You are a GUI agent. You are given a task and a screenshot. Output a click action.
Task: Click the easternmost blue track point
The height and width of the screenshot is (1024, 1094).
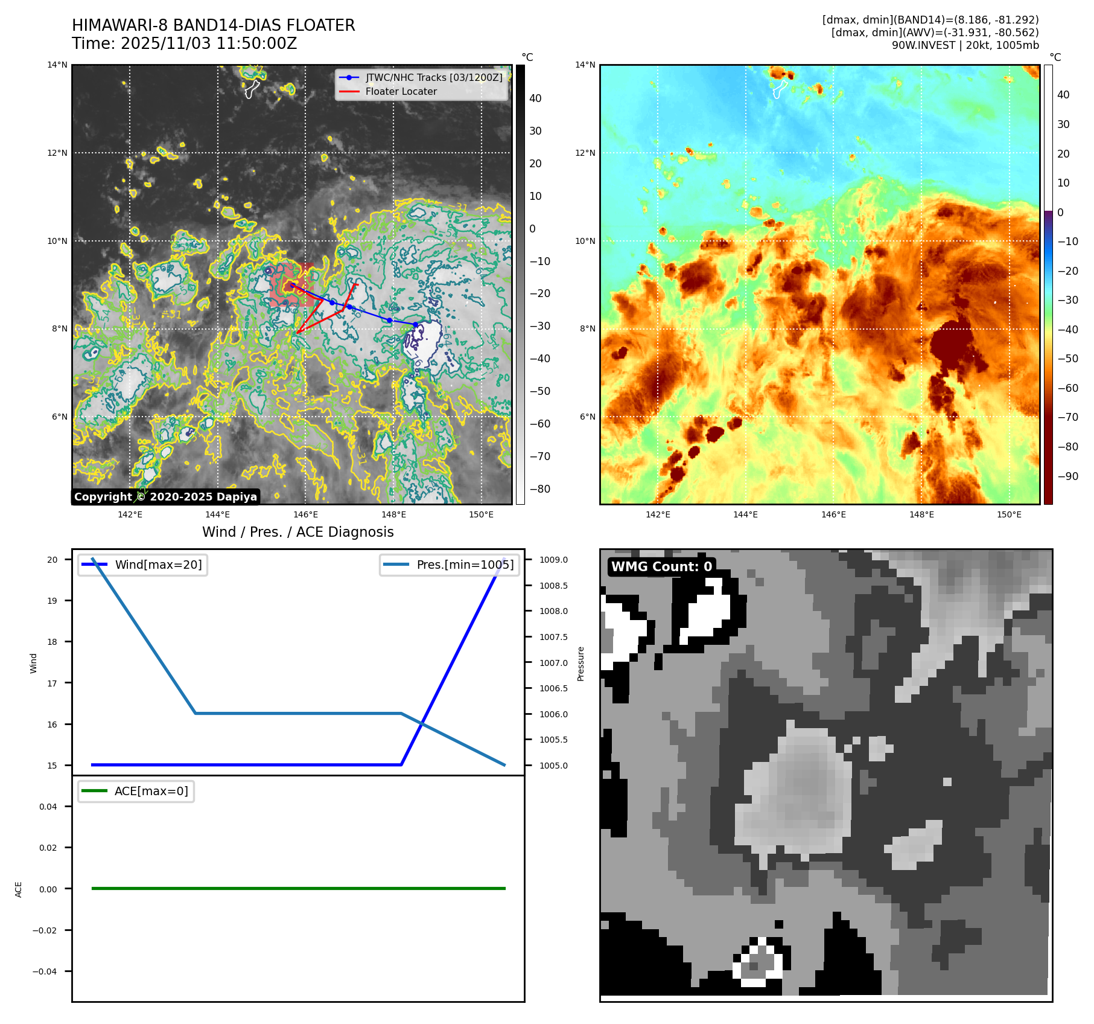(415, 325)
